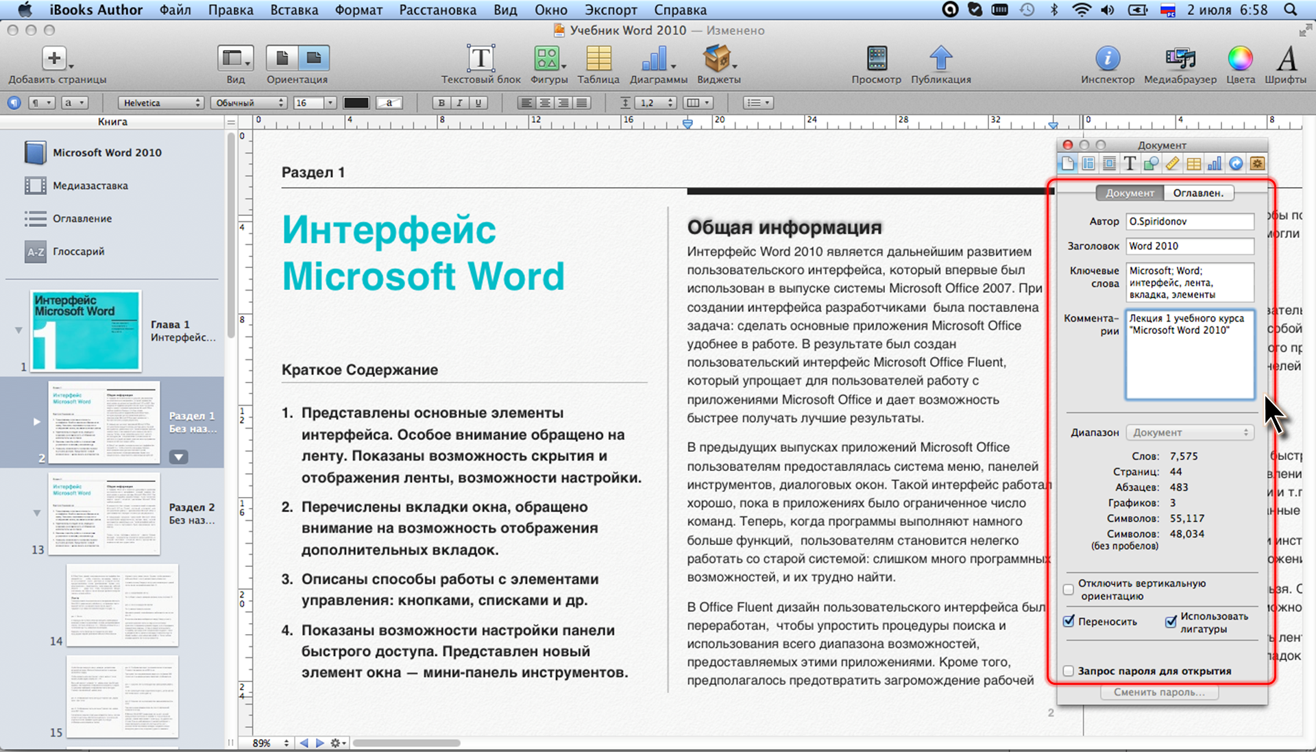
Task: Uncheck the Переносить hyphenation checkbox
Action: click(1068, 621)
